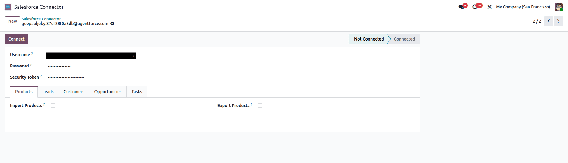
Task: Go to the previous record arrow
Action: [x=549, y=21]
